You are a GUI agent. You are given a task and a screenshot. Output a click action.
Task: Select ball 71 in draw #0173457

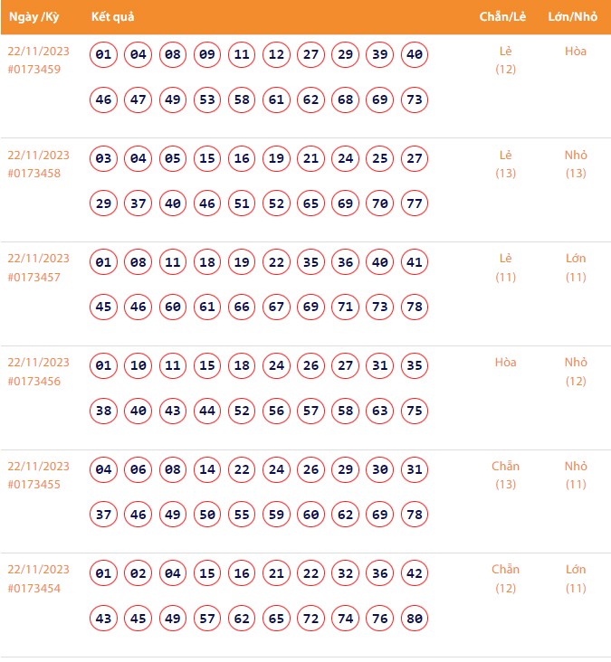pyautogui.click(x=345, y=307)
